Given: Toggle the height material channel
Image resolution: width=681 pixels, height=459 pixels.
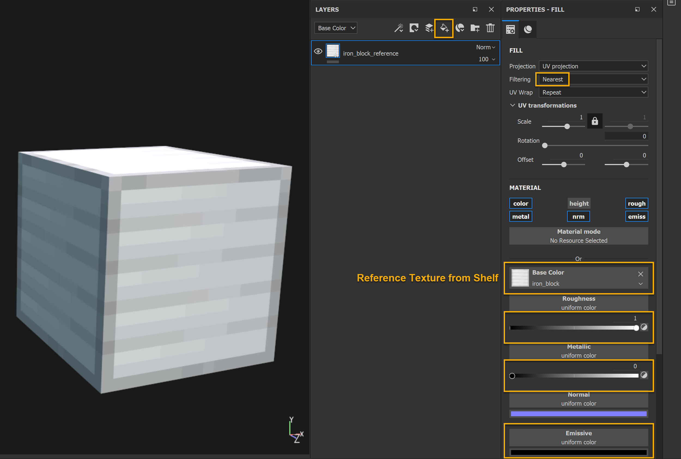Looking at the screenshot, I should (579, 203).
